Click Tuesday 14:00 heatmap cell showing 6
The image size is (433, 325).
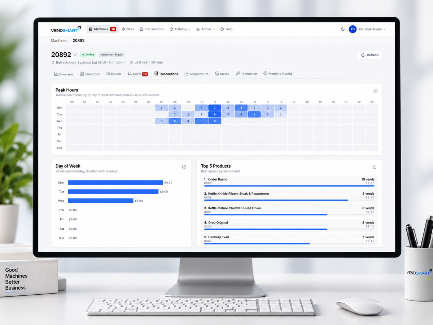tap(254, 114)
